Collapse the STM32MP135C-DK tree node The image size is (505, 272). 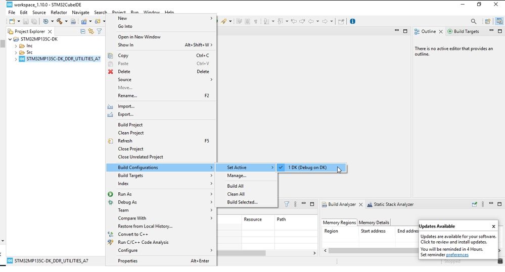click(10, 39)
